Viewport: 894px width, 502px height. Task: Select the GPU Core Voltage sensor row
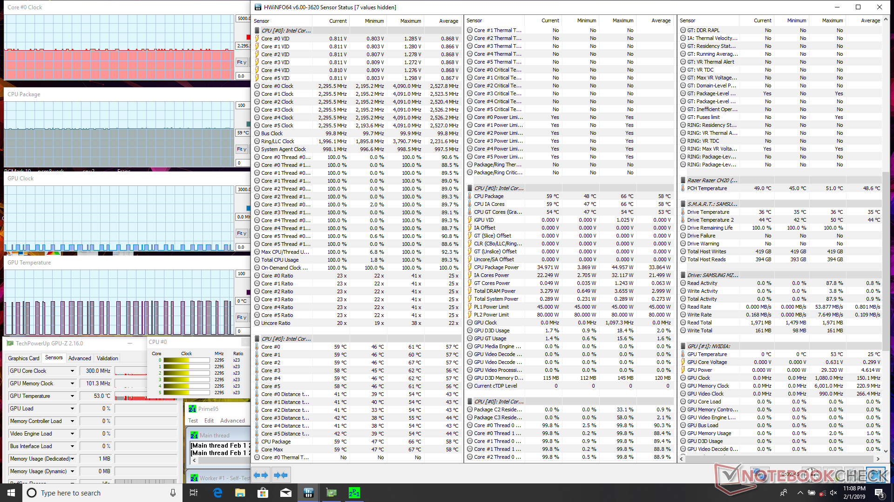pos(780,362)
